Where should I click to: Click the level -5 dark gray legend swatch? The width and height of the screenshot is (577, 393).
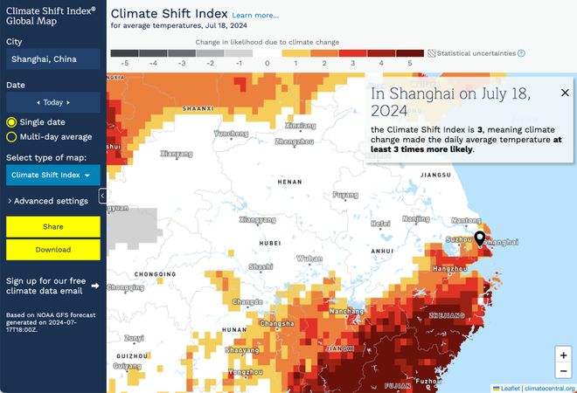click(124, 53)
